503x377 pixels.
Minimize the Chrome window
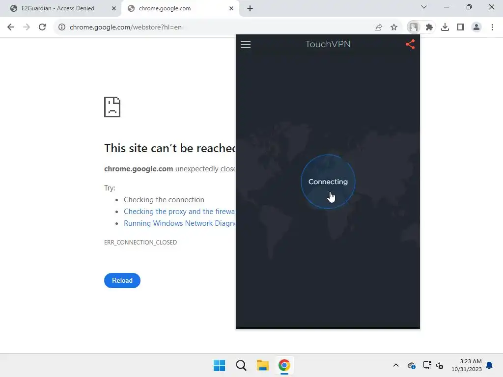(x=446, y=7)
